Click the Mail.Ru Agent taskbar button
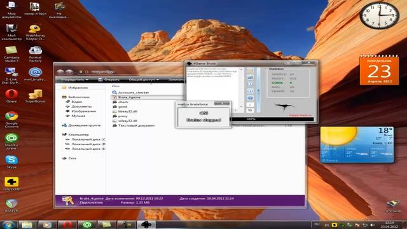The width and height of the screenshot is (407, 229). point(86,225)
